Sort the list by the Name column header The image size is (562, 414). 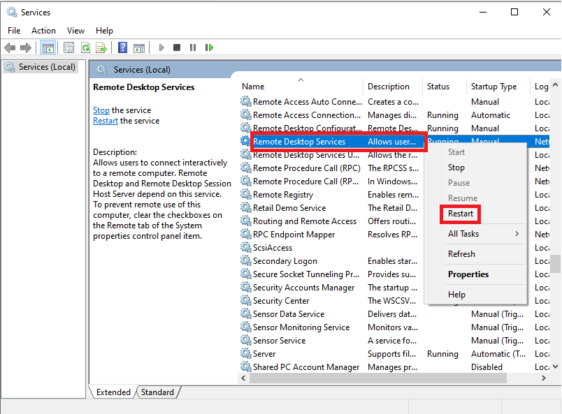click(x=301, y=87)
